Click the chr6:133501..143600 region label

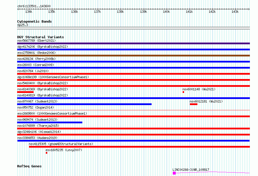(x=34, y=6)
